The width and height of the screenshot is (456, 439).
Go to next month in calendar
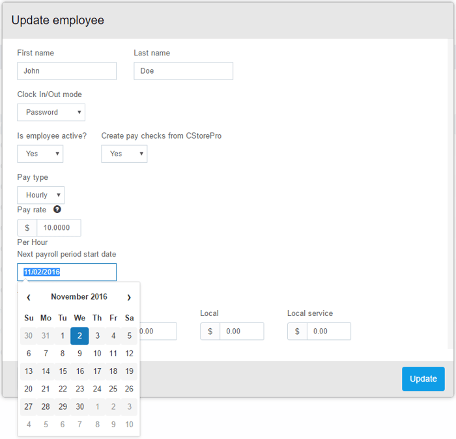[129, 297]
